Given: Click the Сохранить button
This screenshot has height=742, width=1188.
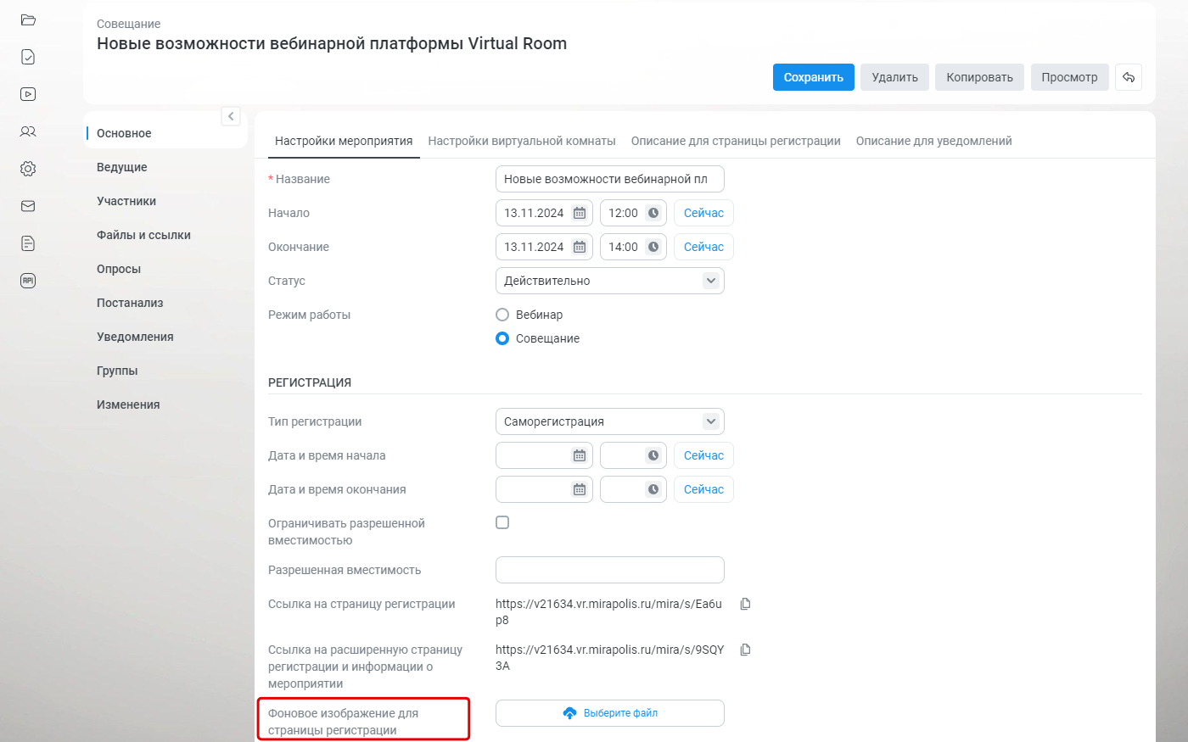Looking at the screenshot, I should 814,77.
